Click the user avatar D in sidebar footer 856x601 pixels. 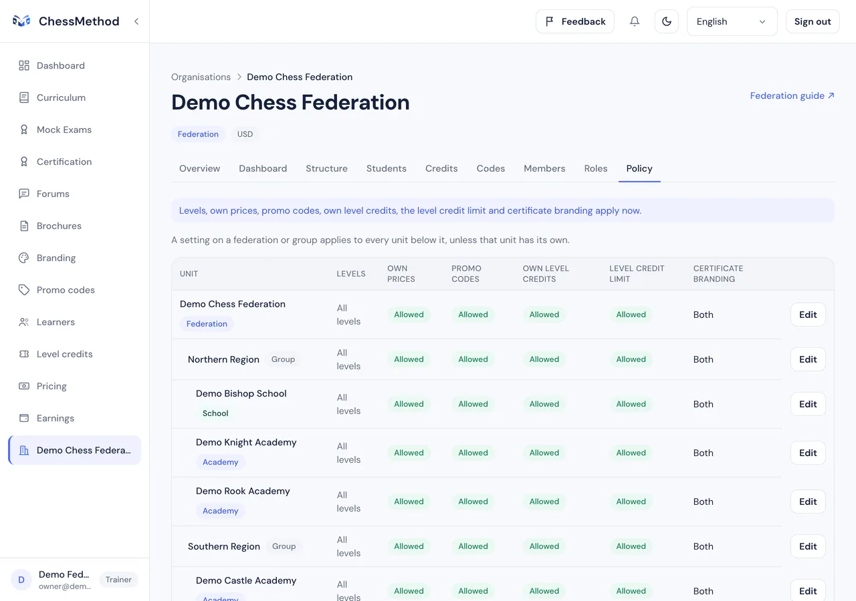[21, 580]
